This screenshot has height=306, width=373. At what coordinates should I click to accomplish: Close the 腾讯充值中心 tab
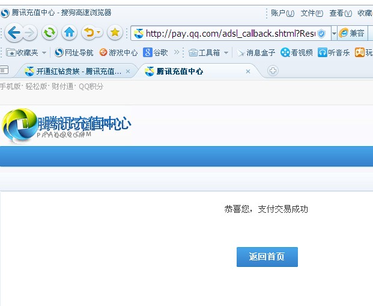pos(248,72)
